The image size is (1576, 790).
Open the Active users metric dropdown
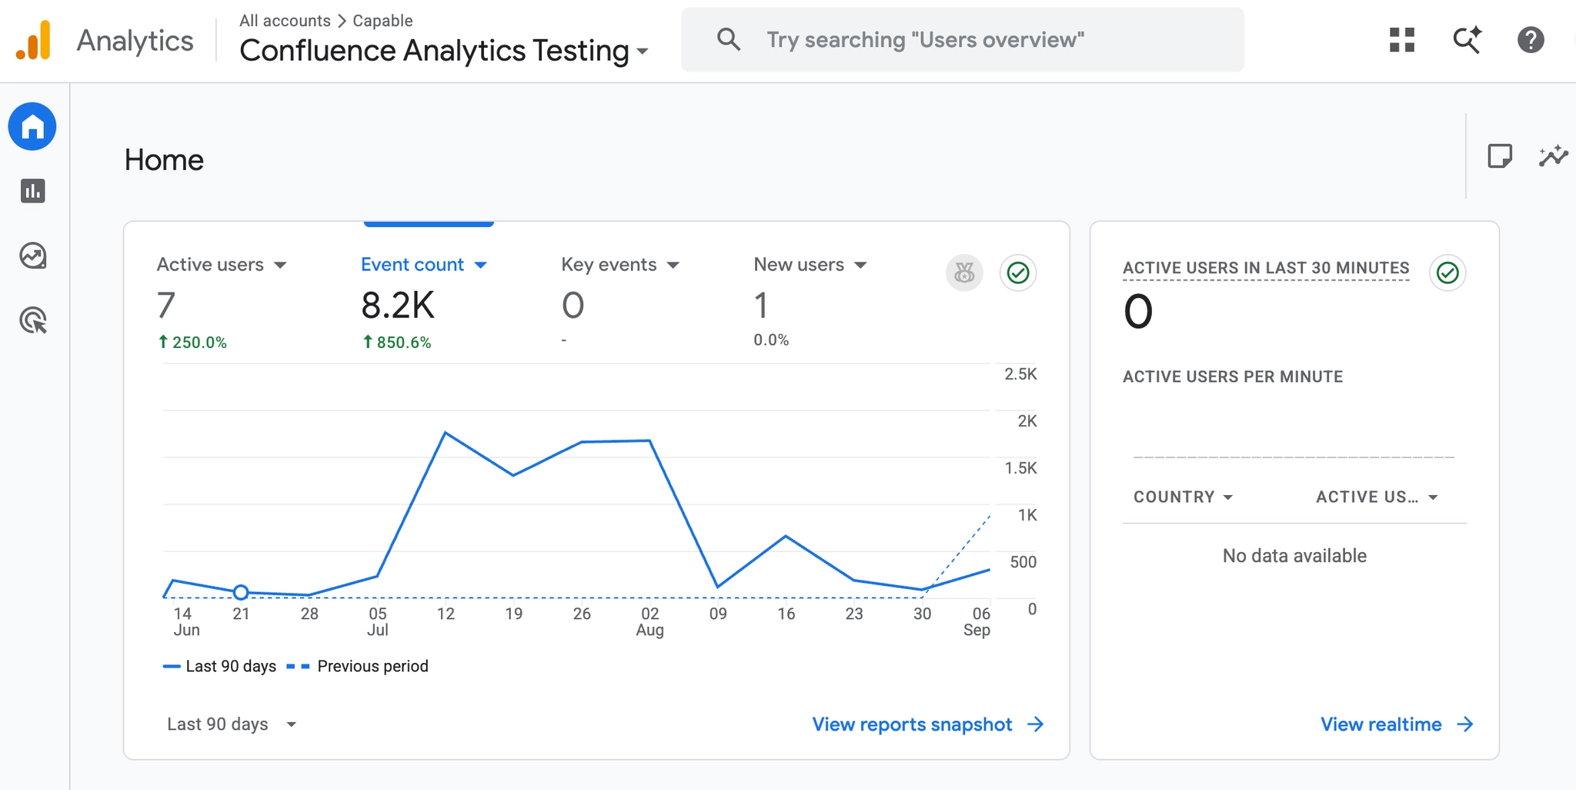click(222, 265)
